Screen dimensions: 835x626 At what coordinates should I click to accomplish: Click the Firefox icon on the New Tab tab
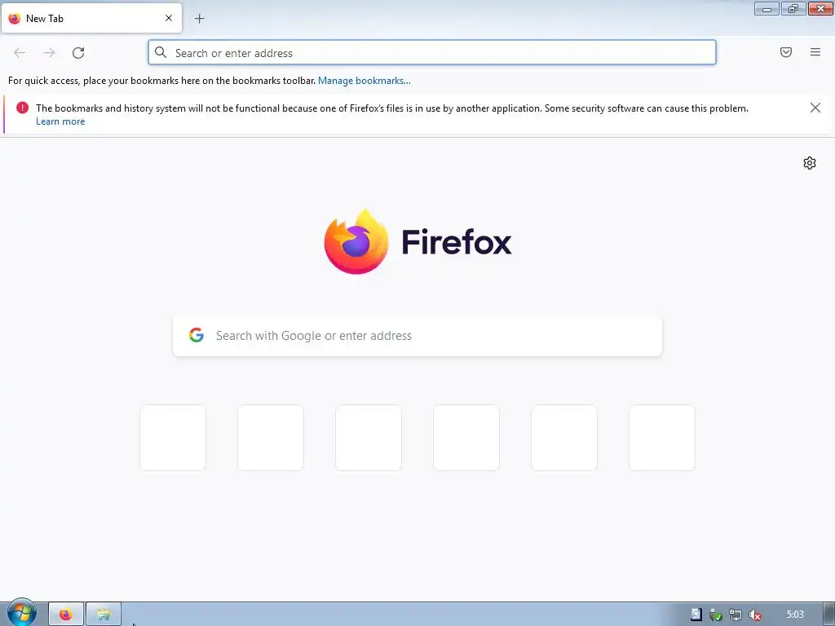pyautogui.click(x=15, y=19)
